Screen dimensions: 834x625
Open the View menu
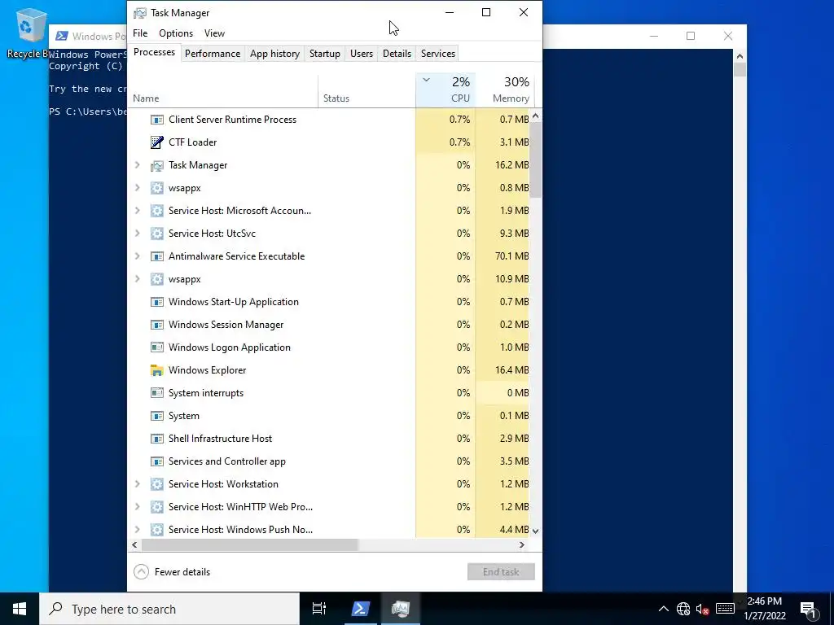214,33
